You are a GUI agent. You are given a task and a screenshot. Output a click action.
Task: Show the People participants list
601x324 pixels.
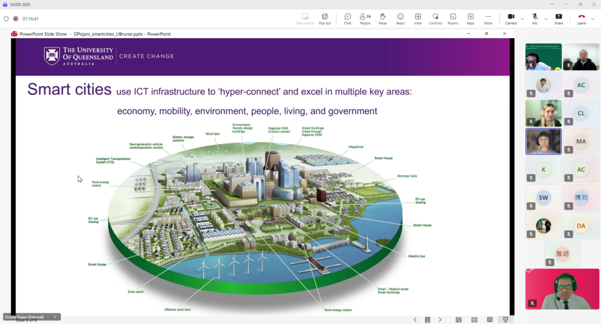[x=365, y=19]
